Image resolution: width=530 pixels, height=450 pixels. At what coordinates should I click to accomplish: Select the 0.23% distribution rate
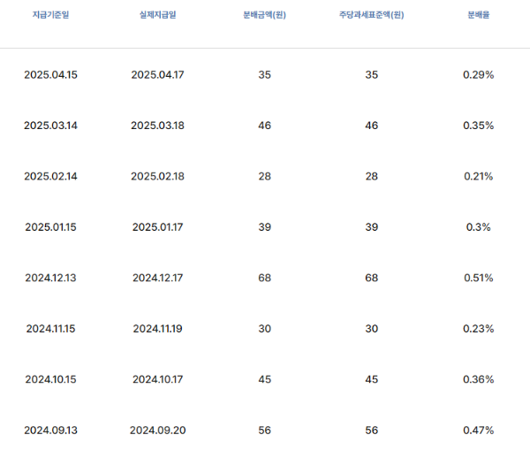pyautogui.click(x=479, y=329)
